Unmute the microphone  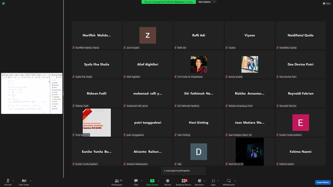click(x=8, y=182)
